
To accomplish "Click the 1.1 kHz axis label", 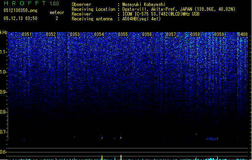I will click(3, 52).
